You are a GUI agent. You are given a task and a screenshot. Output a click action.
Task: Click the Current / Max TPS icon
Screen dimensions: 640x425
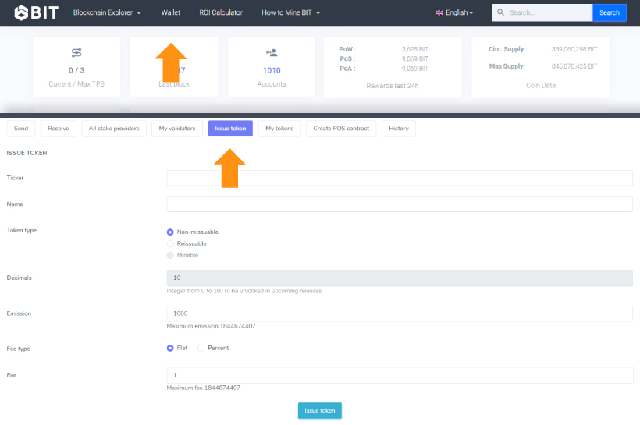click(76, 53)
